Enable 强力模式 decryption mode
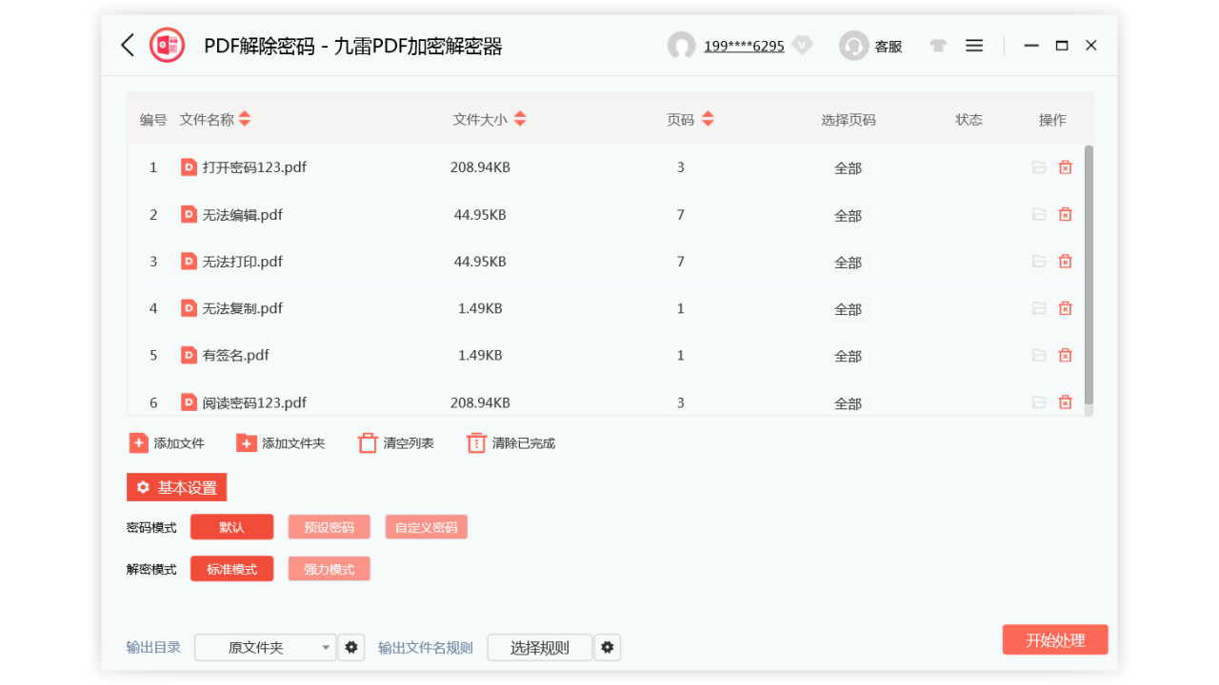This screenshot has width=1219, height=685. (329, 568)
